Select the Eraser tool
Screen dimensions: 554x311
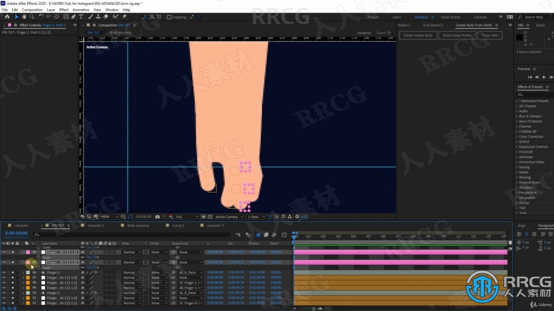106,17
